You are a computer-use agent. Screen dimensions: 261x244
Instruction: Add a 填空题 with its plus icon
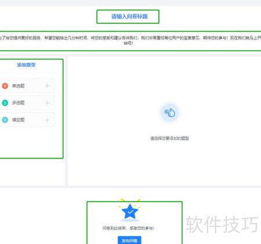tap(47, 120)
